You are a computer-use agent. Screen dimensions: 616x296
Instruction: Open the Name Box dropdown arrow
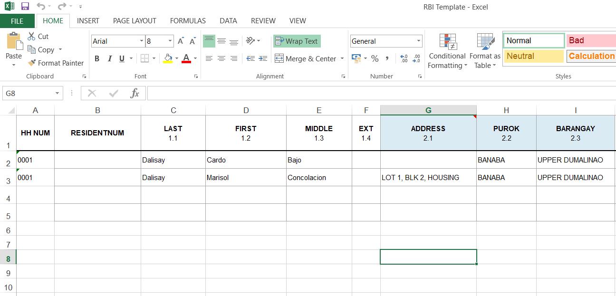tap(57, 93)
